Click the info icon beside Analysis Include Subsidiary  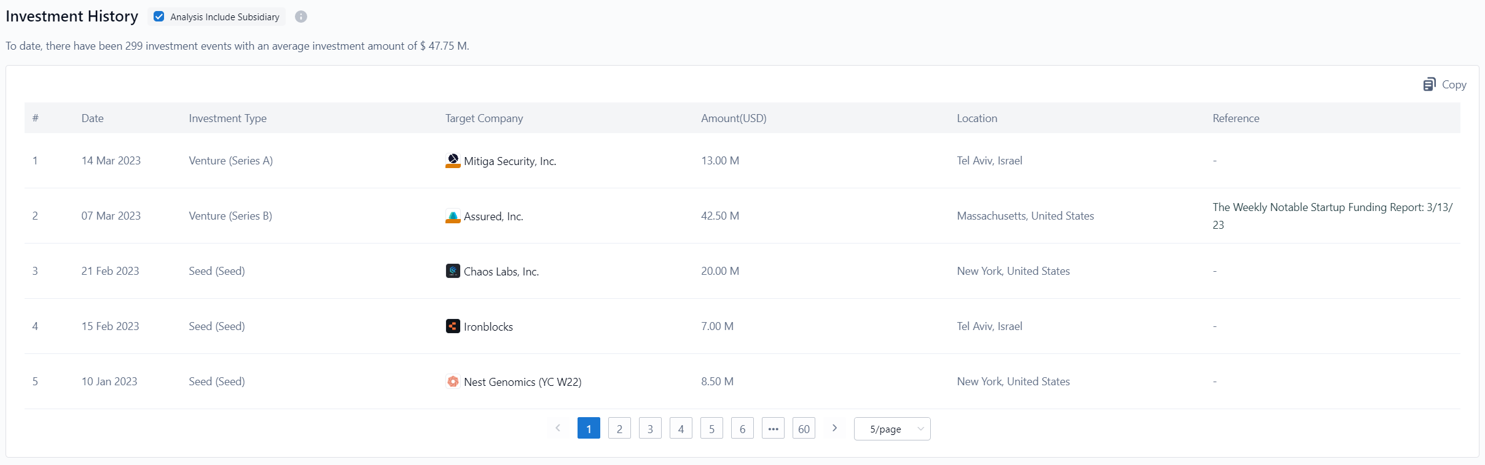point(300,17)
